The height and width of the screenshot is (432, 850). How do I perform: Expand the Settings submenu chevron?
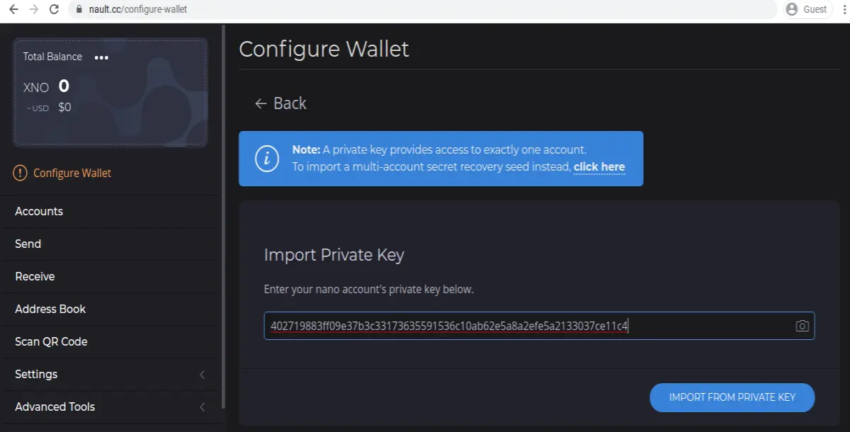[x=202, y=374]
